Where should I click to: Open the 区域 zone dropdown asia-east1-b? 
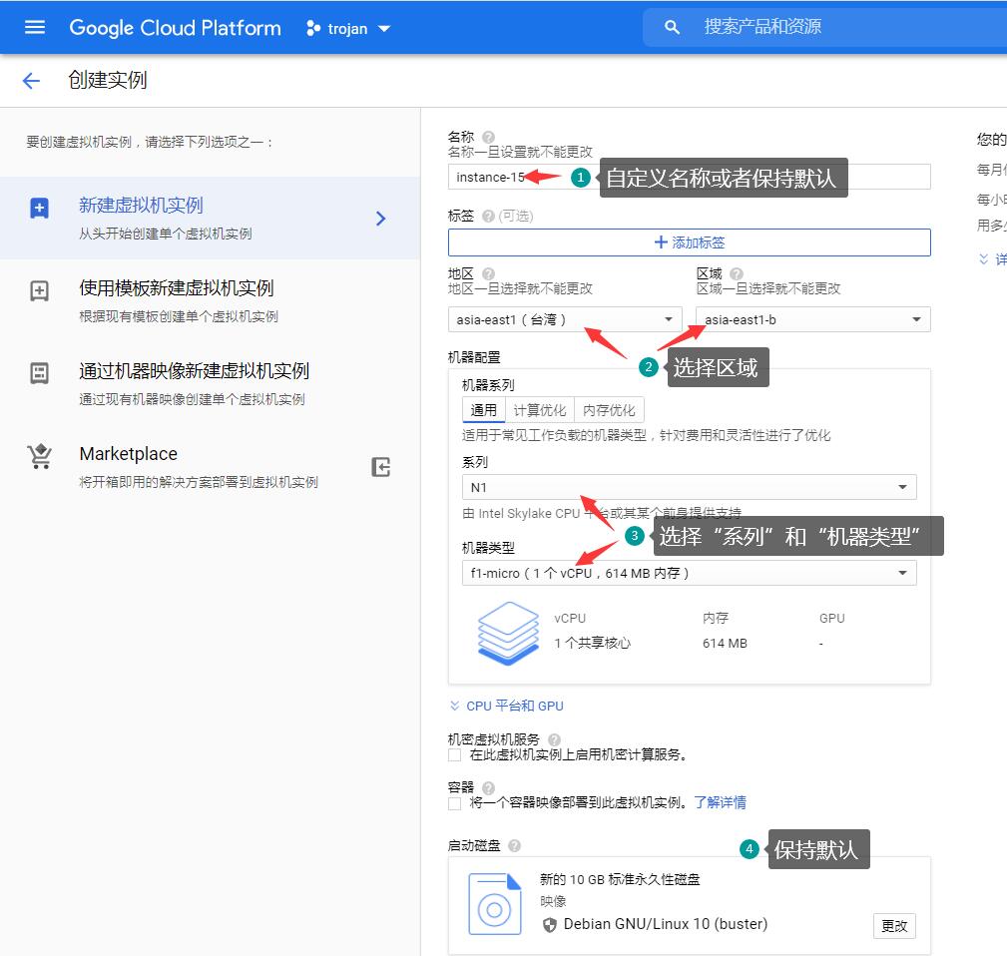813,319
